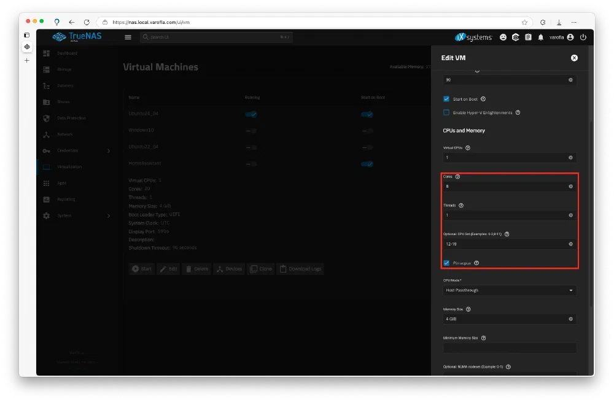
Task: Click the feedback smiley face icon
Action: (x=503, y=37)
